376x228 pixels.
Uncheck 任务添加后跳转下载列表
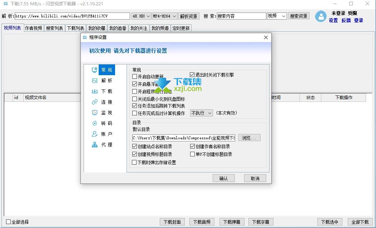tap(134, 106)
